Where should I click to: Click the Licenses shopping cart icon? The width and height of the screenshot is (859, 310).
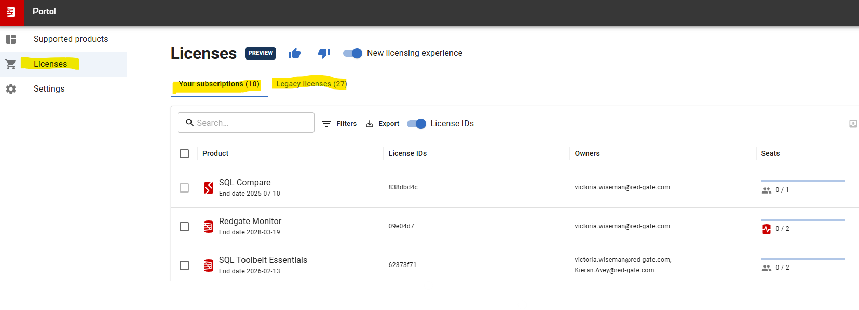11,64
